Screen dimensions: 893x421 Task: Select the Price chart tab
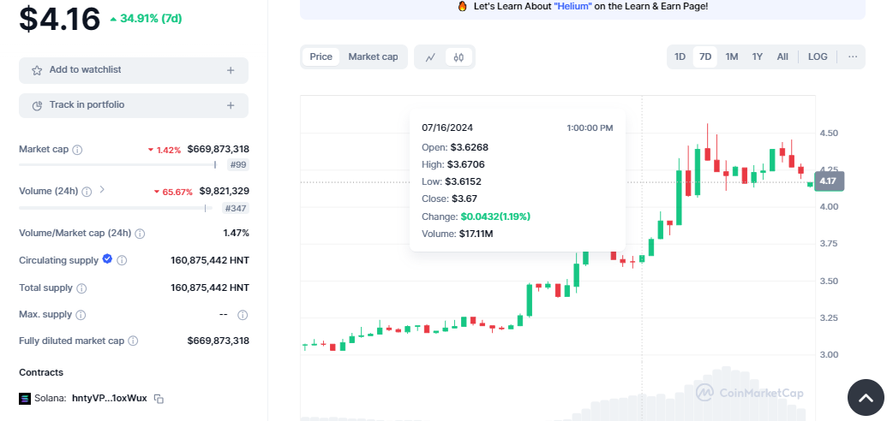pos(321,56)
